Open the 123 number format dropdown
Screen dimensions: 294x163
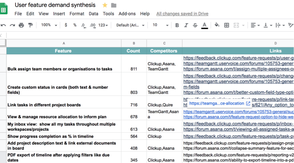click(x=103, y=25)
